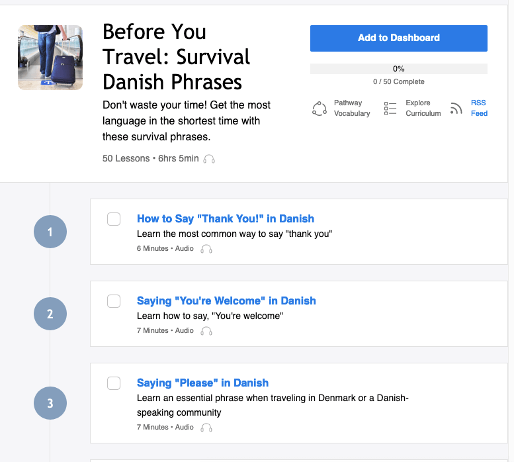Check the "Thank You!" lesson checkbox
This screenshot has height=462, width=514.
click(x=114, y=219)
